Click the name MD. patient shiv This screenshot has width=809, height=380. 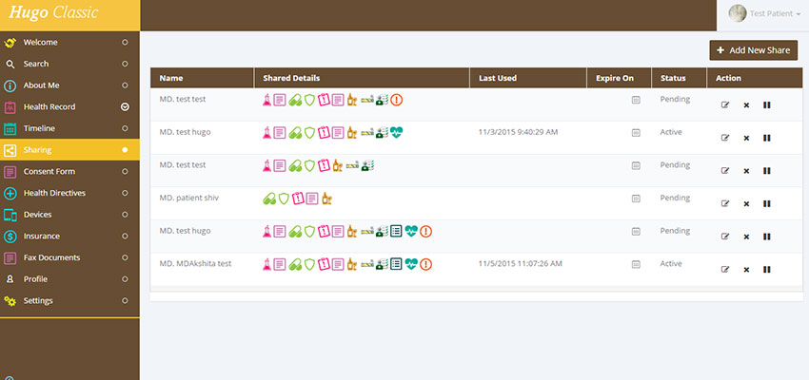pos(188,199)
